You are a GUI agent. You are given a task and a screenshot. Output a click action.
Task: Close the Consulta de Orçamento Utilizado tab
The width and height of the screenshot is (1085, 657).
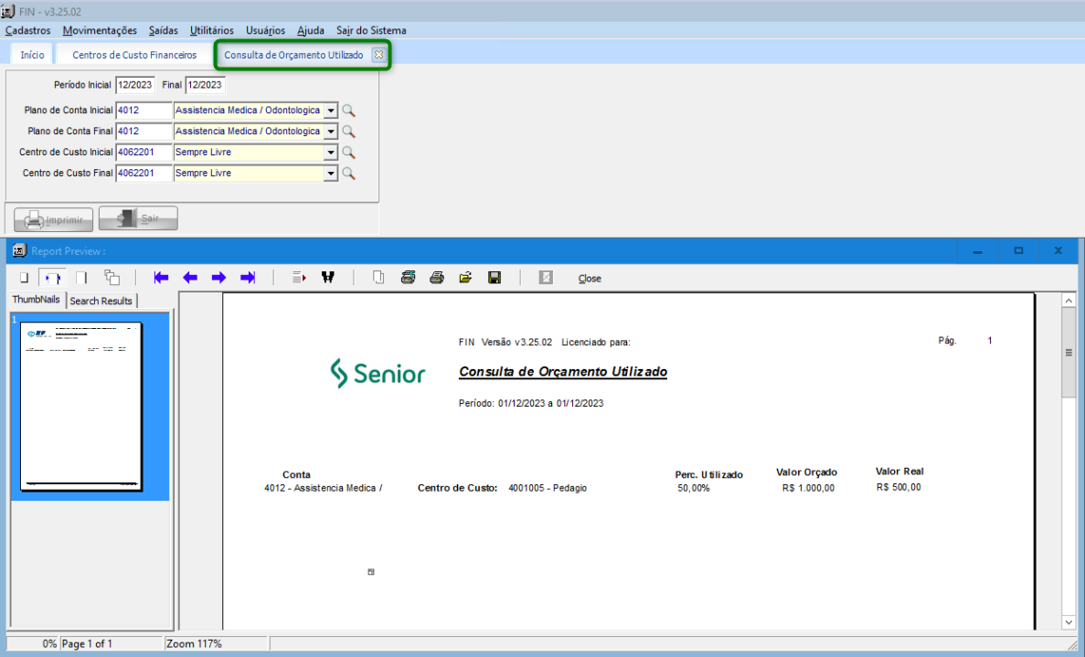pos(378,55)
